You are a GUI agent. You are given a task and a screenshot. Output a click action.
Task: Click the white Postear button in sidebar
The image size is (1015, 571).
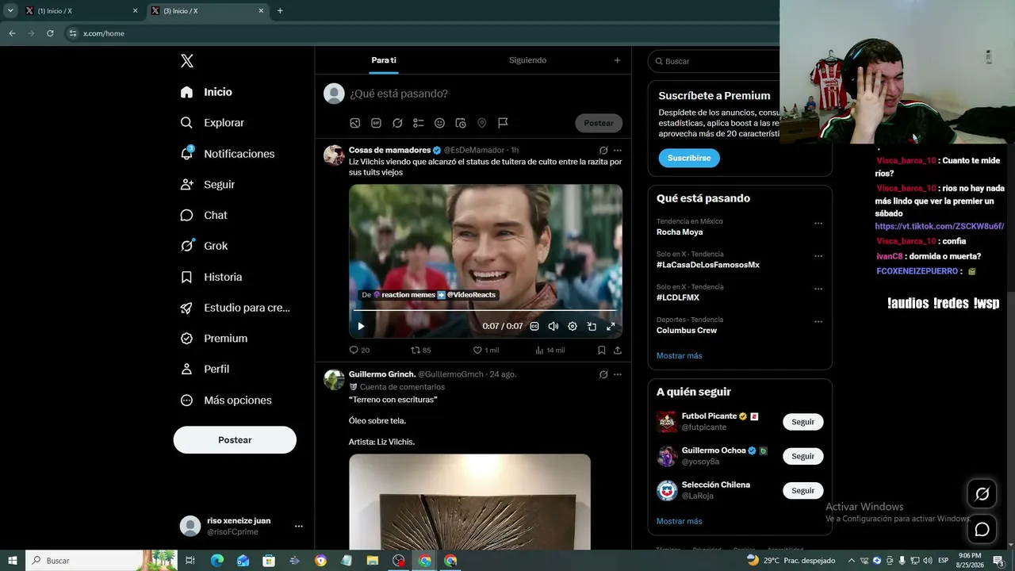click(x=235, y=440)
